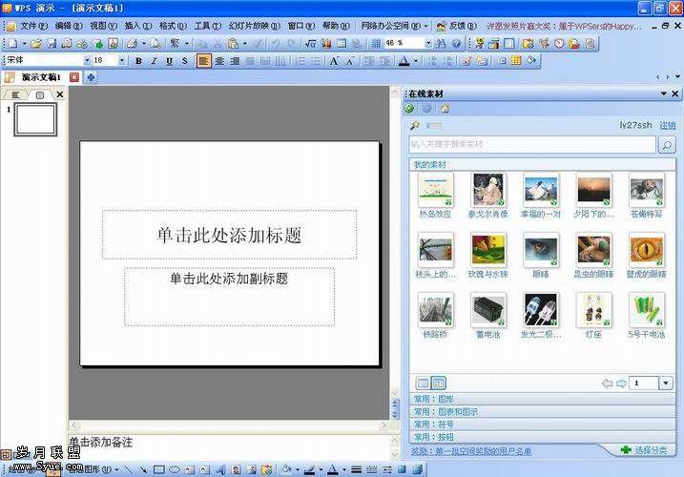
Task: Open the 编辑 menu
Action: [x=69, y=26]
